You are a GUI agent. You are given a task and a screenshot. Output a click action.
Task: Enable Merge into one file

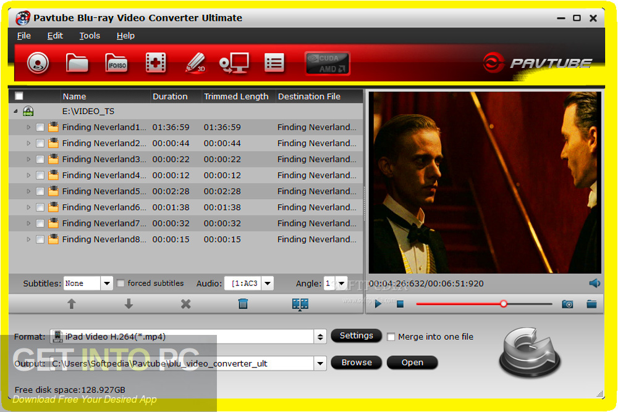[391, 337]
